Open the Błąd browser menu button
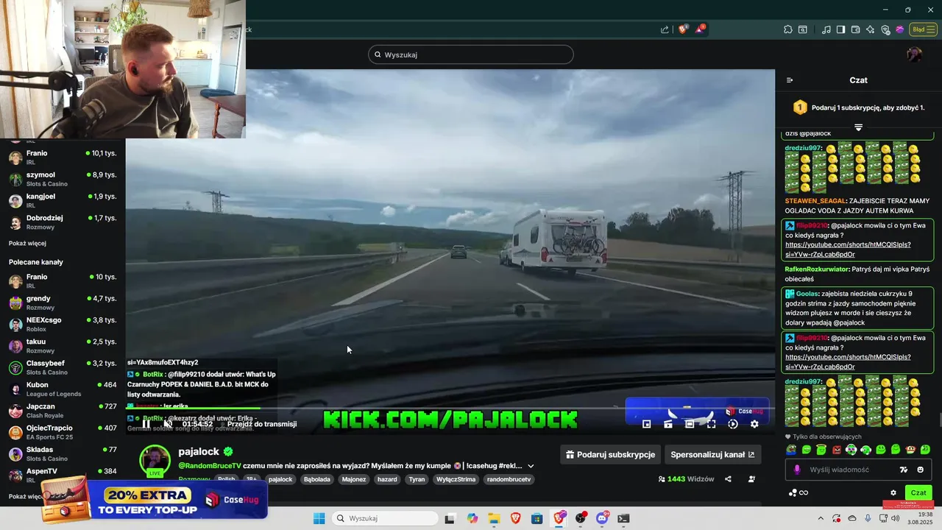The height and width of the screenshot is (530, 942). coord(922,29)
